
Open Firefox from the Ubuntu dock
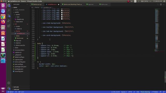point(3,22)
